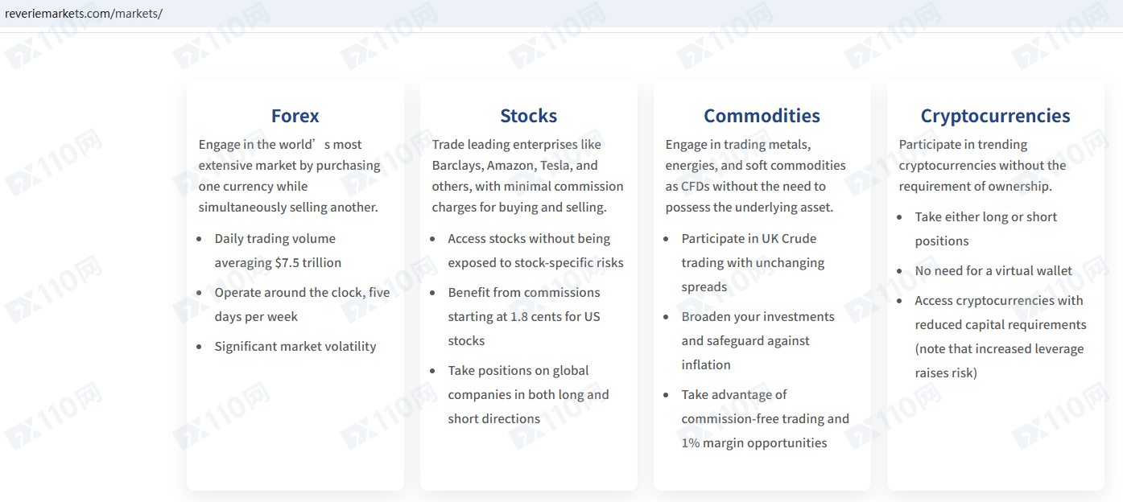Click the Commodities paragraph about trading metals as CFDs
The width and height of the screenshot is (1123, 502).
[755, 175]
